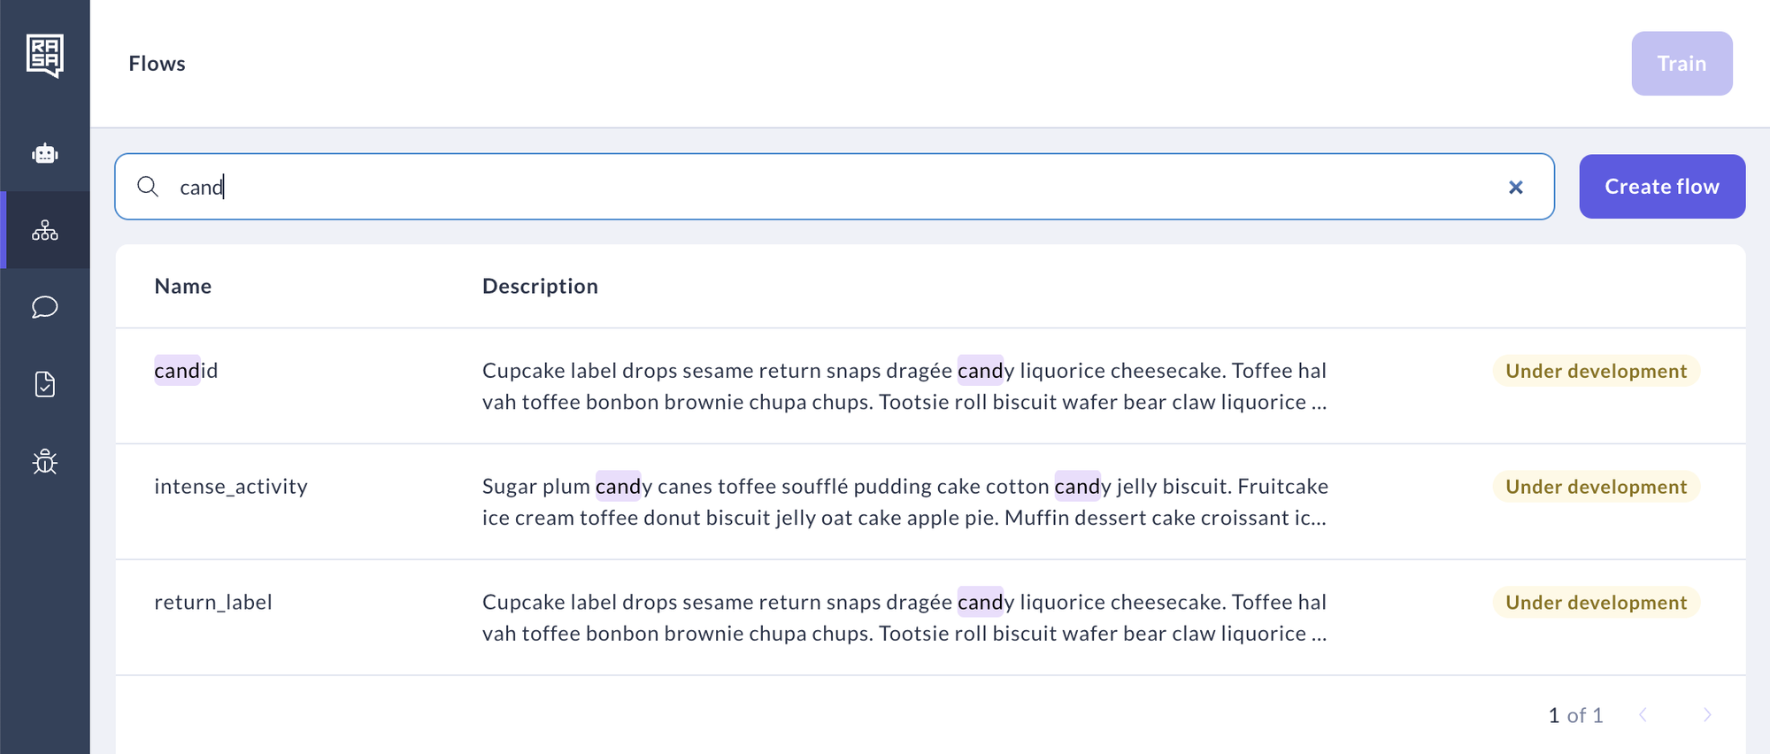The image size is (1770, 754).
Task: Open the assistant robot icon in sidebar
Action: (x=45, y=154)
